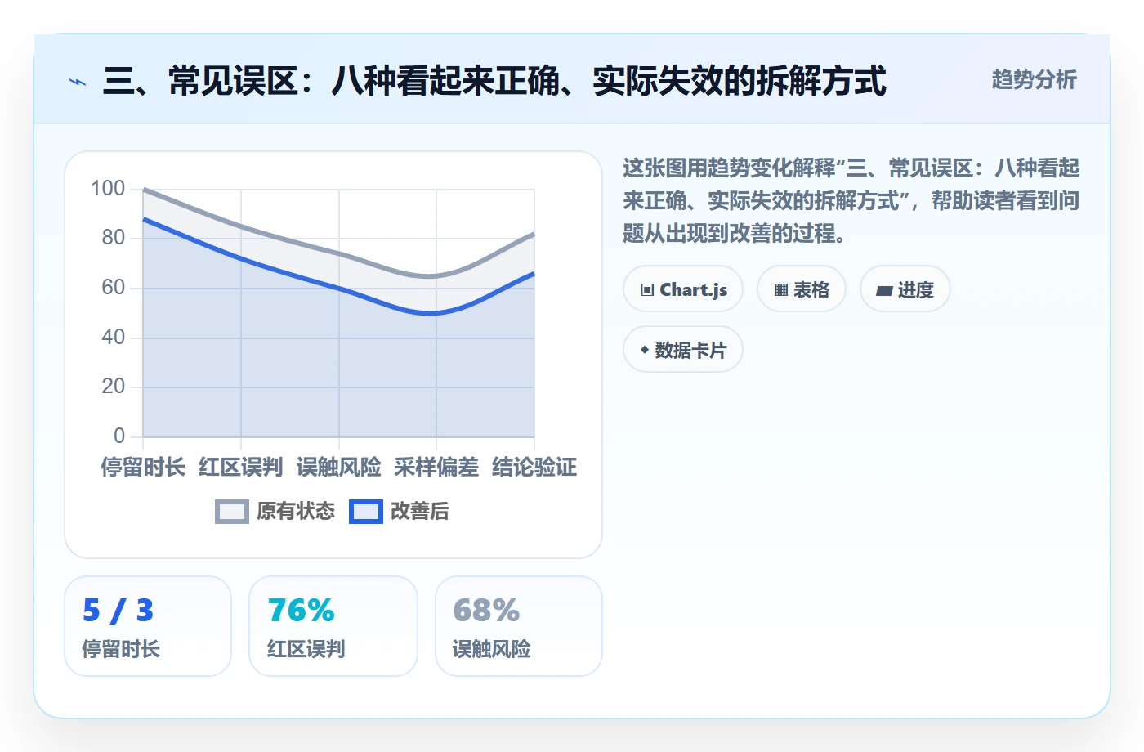The height and width of the screenshot is (752, 1144).
Task: Select the Chart.js tag chip
Action: tap(683, 289)
